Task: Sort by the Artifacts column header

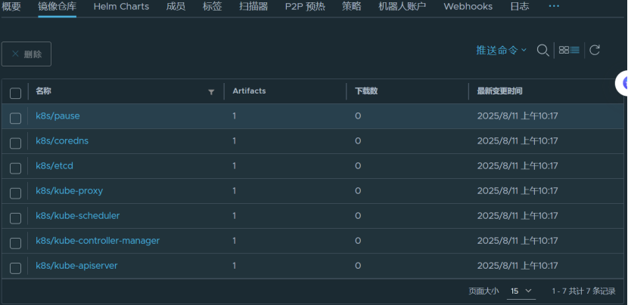Action: 249,91
